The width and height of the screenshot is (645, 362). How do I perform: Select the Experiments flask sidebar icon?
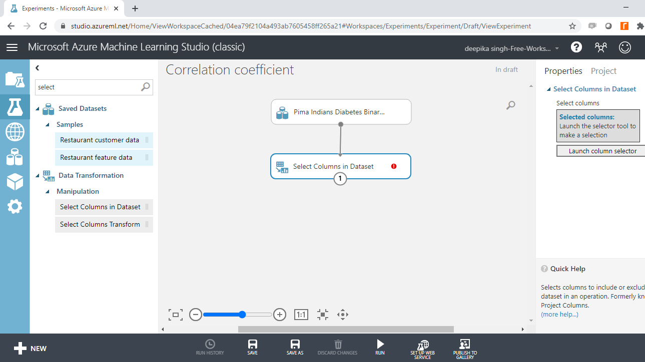point(15,106)
